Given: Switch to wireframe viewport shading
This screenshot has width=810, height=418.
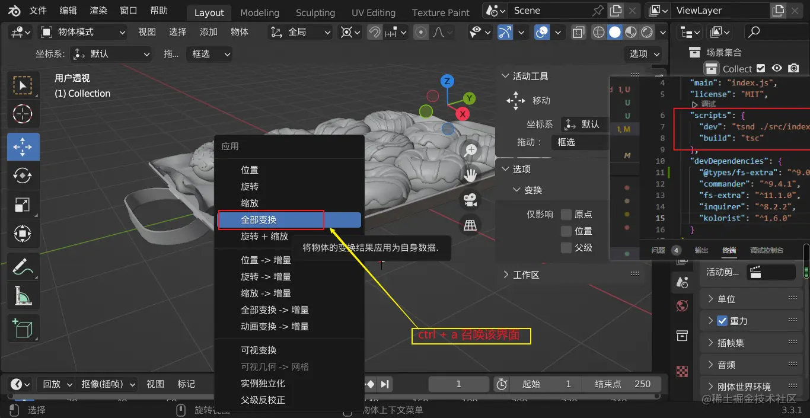Looking at the screenshot, I should (599, 32).
